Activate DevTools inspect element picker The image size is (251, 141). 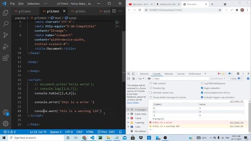pyautogui.click(x=129, y=74)
